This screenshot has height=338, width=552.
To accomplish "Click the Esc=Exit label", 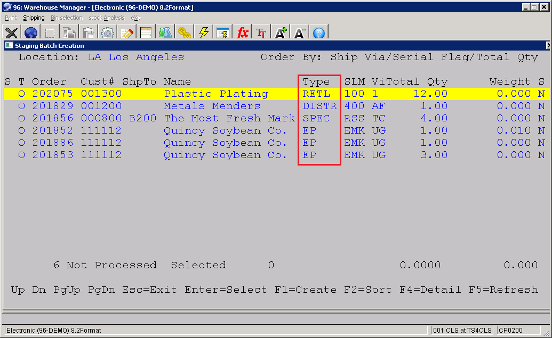I will [149, 290].
